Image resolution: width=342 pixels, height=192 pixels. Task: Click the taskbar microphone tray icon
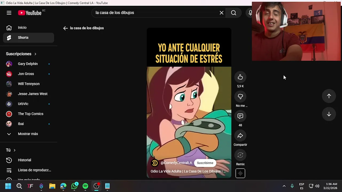click(292, 186)
